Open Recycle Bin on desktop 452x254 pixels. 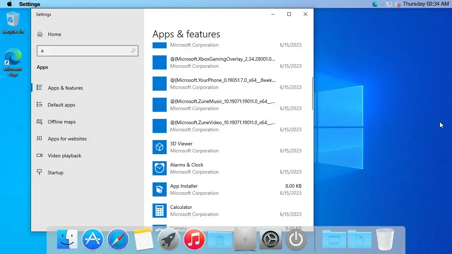[x=13, y=23]
